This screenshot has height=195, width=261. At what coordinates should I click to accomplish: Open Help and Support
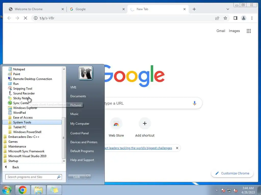tap(82, 160)
